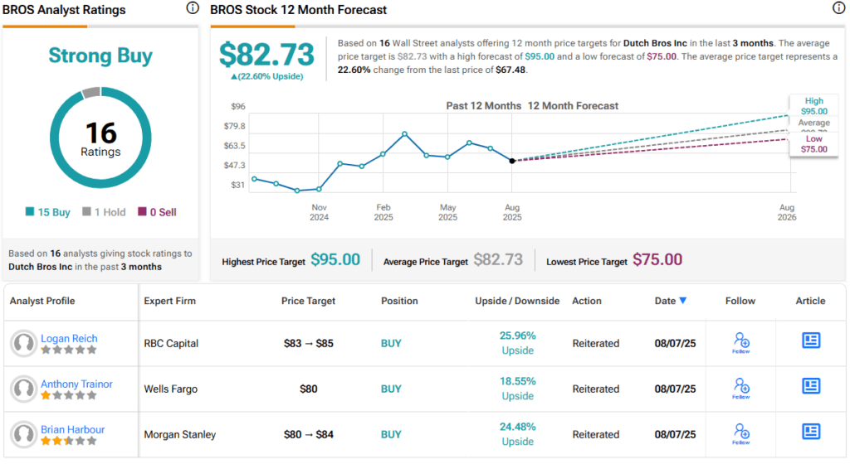This screenshot has height=464, width=850.
Task: Click Wells Fargo firm name
Action: coord(170,389)
